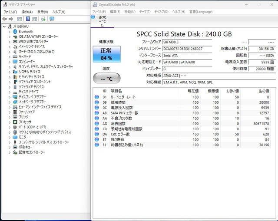The width and height of the screenshot is (278, 221).
Task: Click the ファームウェア category icon
Action: pos(15,112)
